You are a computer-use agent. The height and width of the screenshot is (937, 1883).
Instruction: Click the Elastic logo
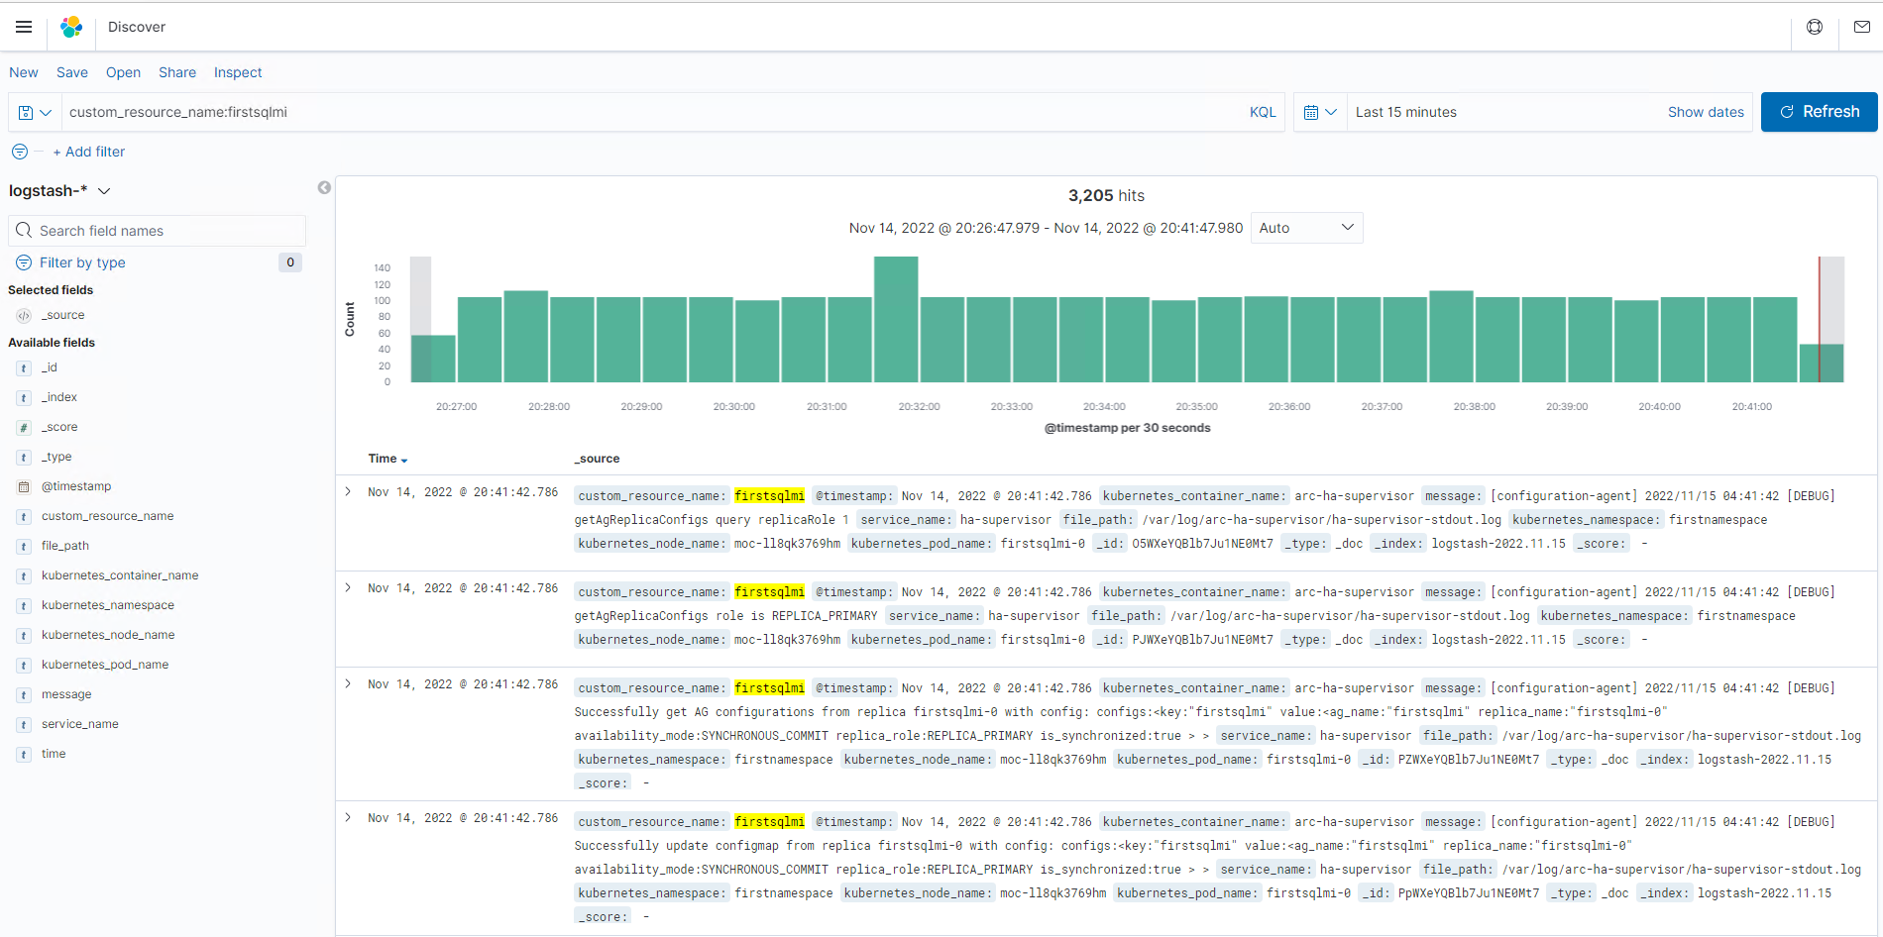point(70,27)
